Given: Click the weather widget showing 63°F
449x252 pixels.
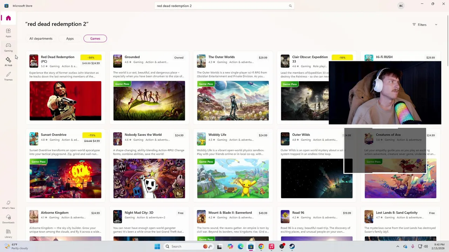Looking at the screenshot, I should pos(16,246).
